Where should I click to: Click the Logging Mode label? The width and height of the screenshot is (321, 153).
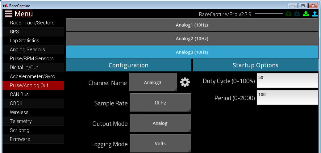coord(110,144)
